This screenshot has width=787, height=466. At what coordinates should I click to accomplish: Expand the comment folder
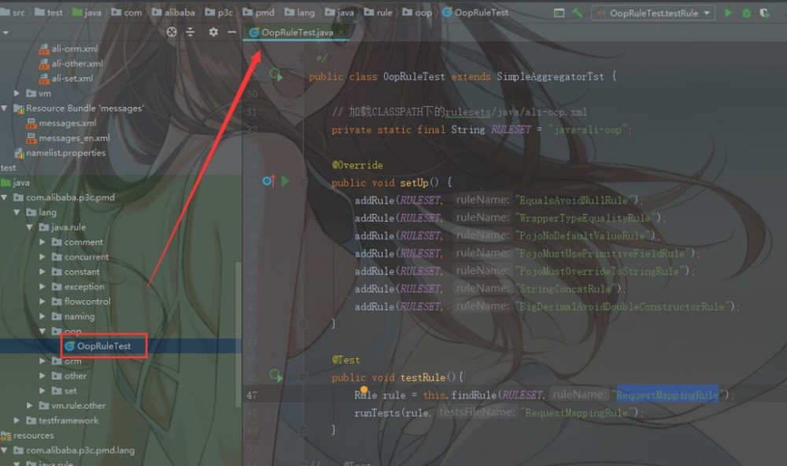[x=42, y=242]
